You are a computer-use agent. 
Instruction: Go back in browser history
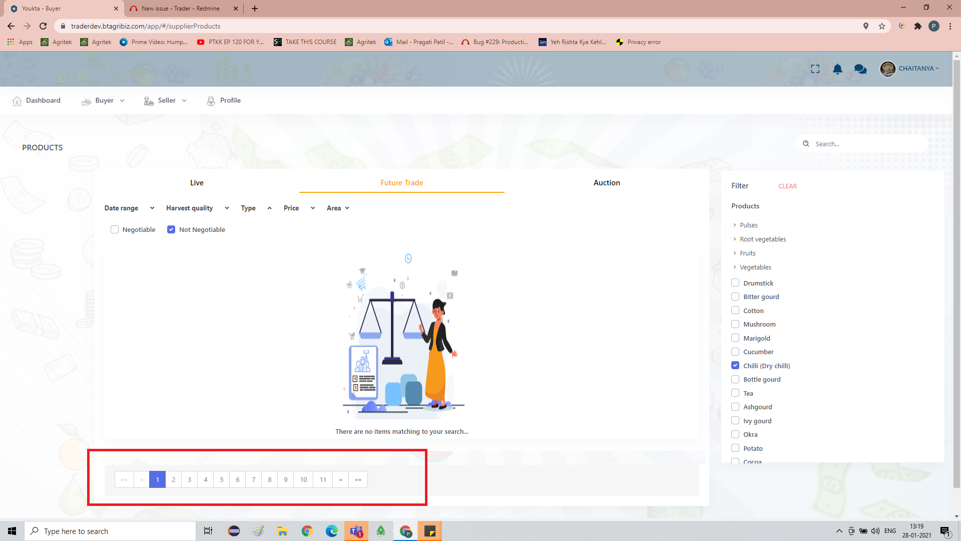coord(11,26)
